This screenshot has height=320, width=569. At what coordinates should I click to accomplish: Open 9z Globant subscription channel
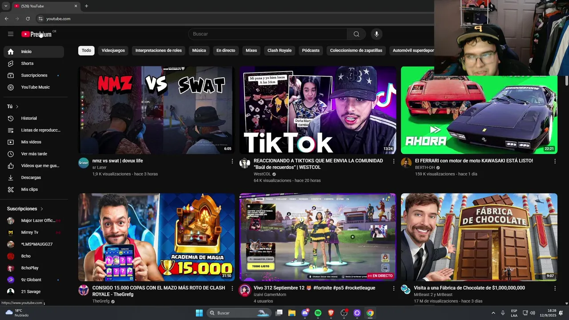pos(34,280)
